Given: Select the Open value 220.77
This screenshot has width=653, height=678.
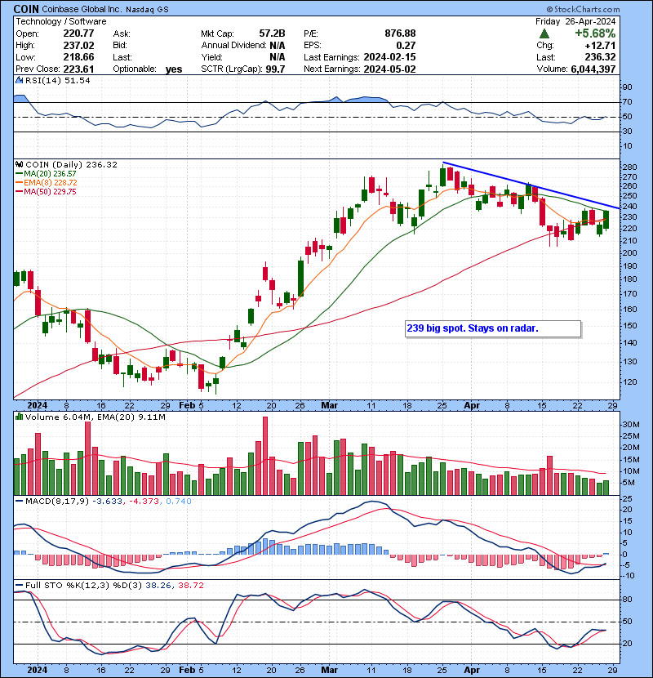Looking at the screenshot, I should [x=78, y=33].
